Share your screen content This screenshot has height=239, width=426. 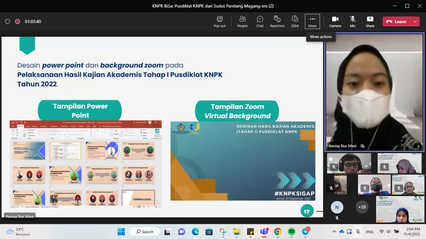[x=370, y=22]
